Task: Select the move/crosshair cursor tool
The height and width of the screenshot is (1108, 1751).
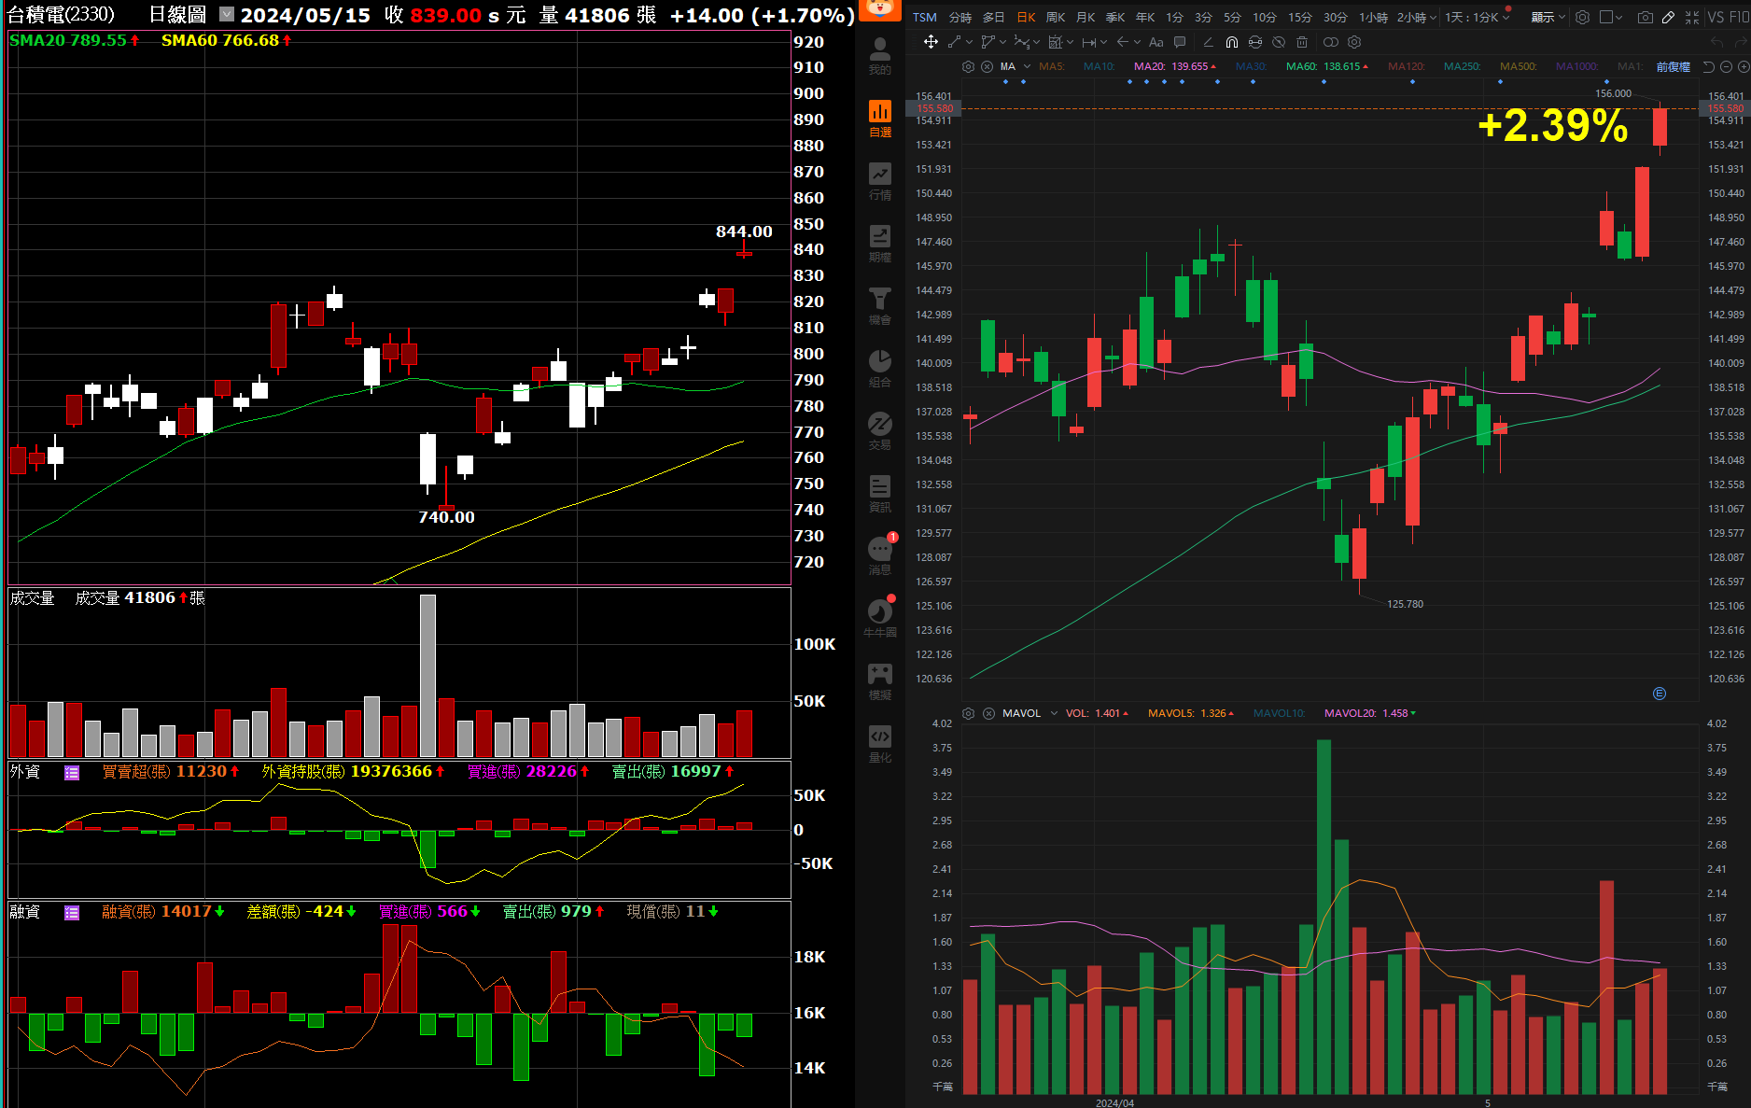Action: pos(931,42)
